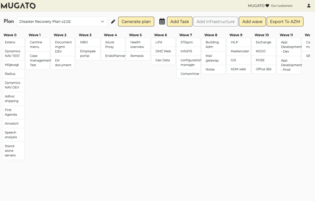Click the Add Task button
The width and height of the screenshot is (315, 201).
coord(180,22)
